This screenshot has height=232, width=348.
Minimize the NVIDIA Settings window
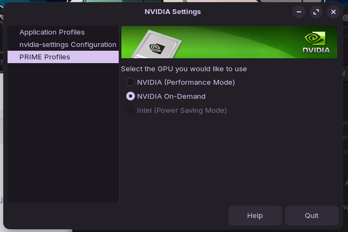click(298, 11)
